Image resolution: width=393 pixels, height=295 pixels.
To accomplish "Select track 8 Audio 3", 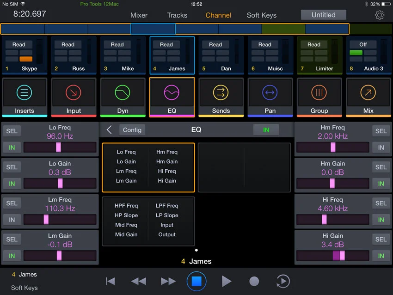I will (x=368, y=55).
